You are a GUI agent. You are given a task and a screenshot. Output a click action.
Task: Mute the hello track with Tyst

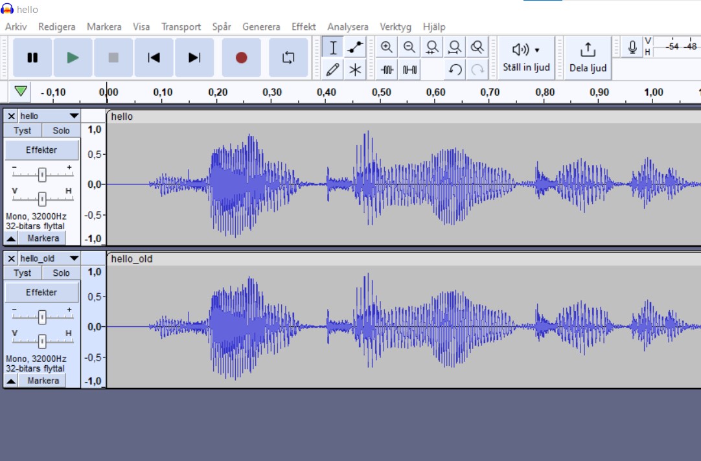[x=23, y=130]
